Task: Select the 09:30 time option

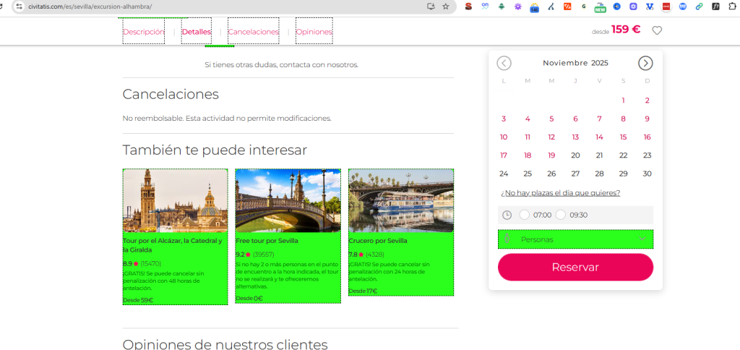Action: (x=561, y=215)
